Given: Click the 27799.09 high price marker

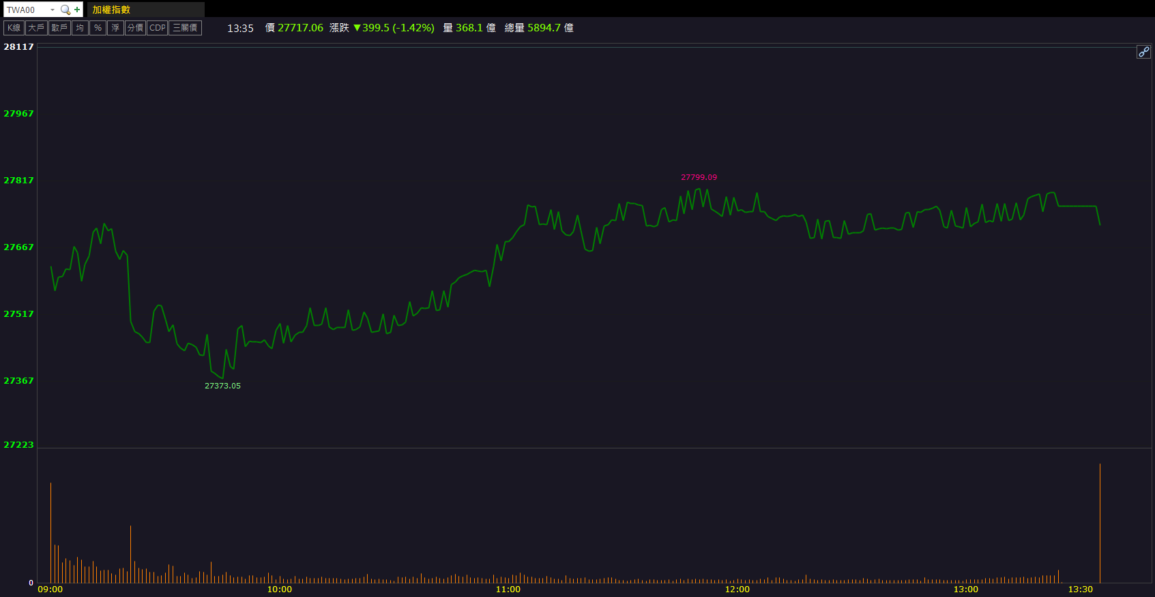Looking at the screenshot, I should coord(699,177).
